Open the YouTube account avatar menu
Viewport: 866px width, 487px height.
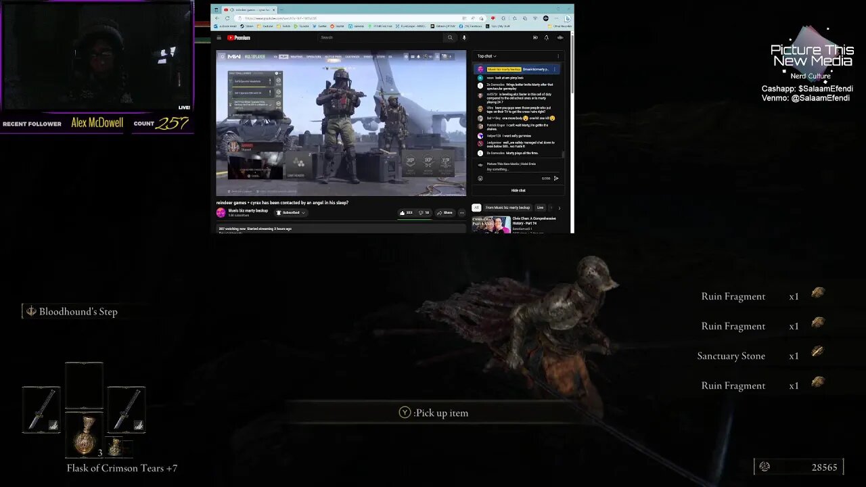560,38
